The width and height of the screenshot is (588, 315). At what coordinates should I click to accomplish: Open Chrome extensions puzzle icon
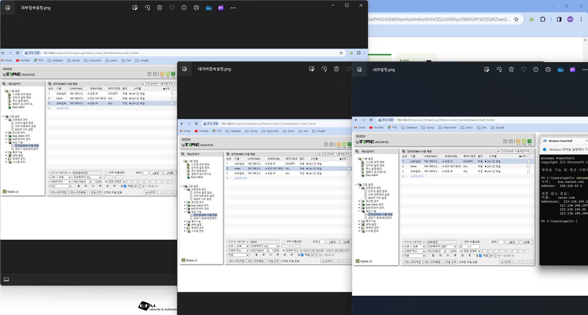[543, 19]
